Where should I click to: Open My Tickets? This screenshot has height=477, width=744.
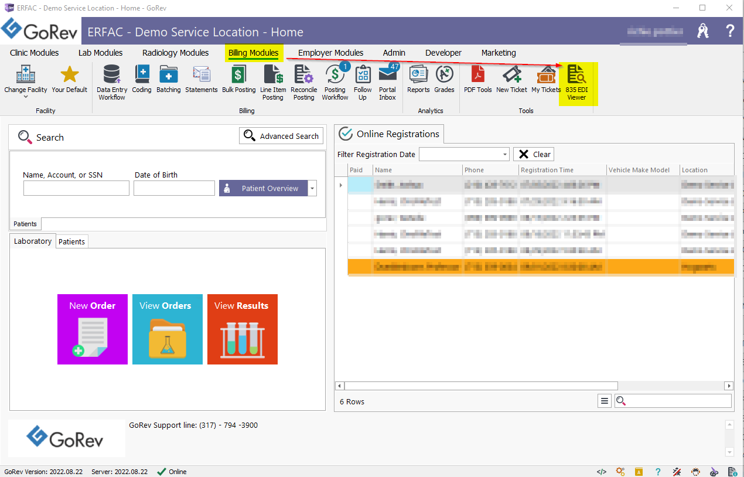click(546, 79)
